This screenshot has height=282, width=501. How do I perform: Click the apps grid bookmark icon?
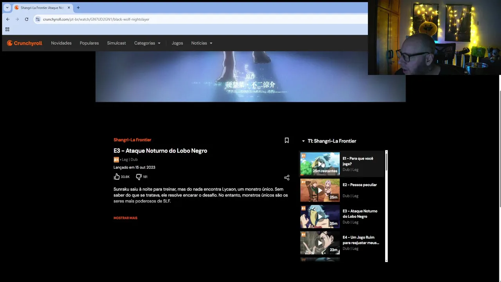7,29
